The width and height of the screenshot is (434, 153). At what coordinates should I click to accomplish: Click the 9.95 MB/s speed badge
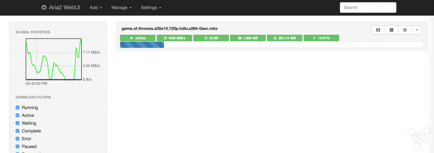[x=175, y=38]
